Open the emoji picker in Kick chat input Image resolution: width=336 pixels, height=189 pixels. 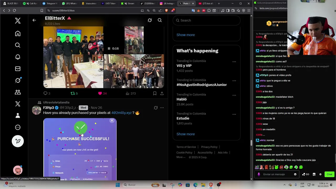295,174
